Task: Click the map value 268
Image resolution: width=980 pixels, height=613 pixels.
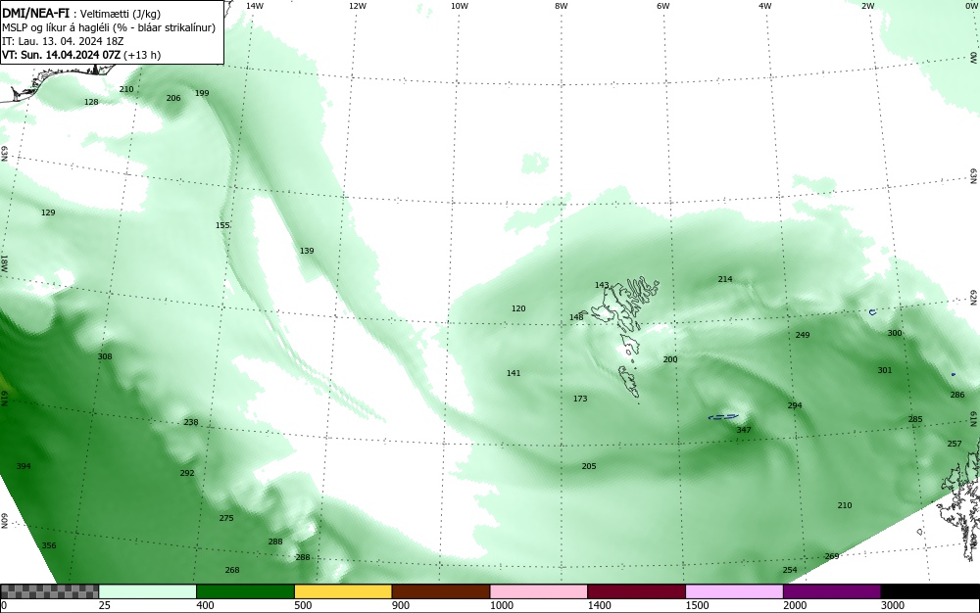Action: click(x=232, y=569)
